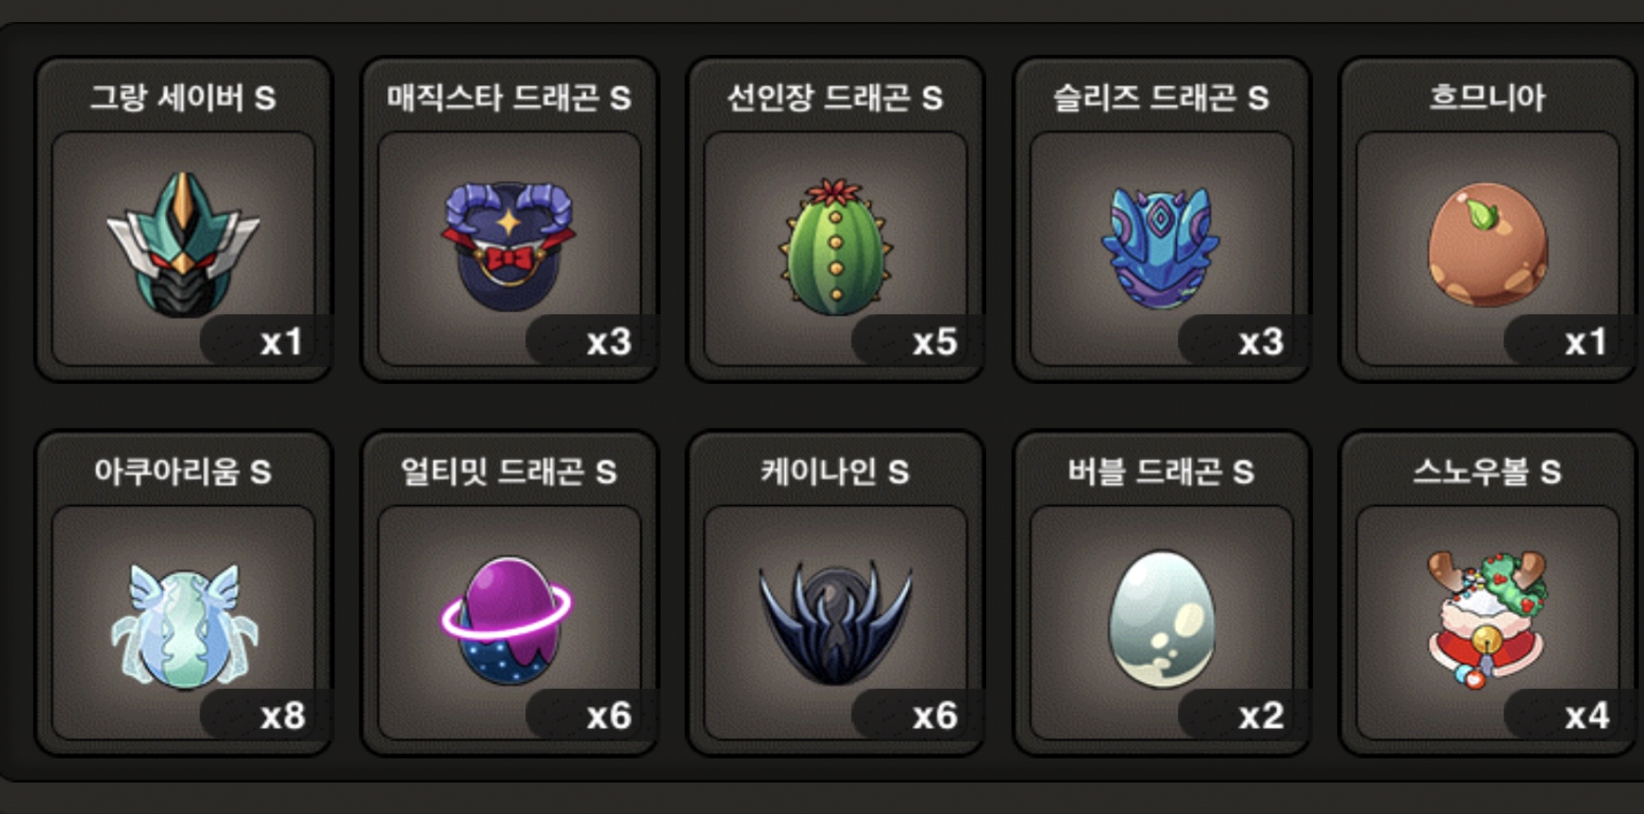
Task: Click the 선인장 드래곤 S x5 quantity badge
Action: [917, 342]
